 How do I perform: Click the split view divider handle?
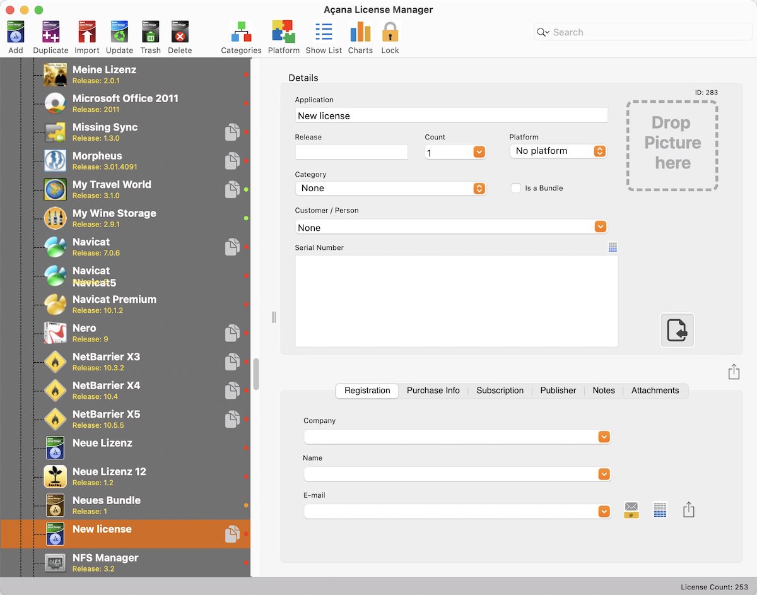(x=273, y=317)
